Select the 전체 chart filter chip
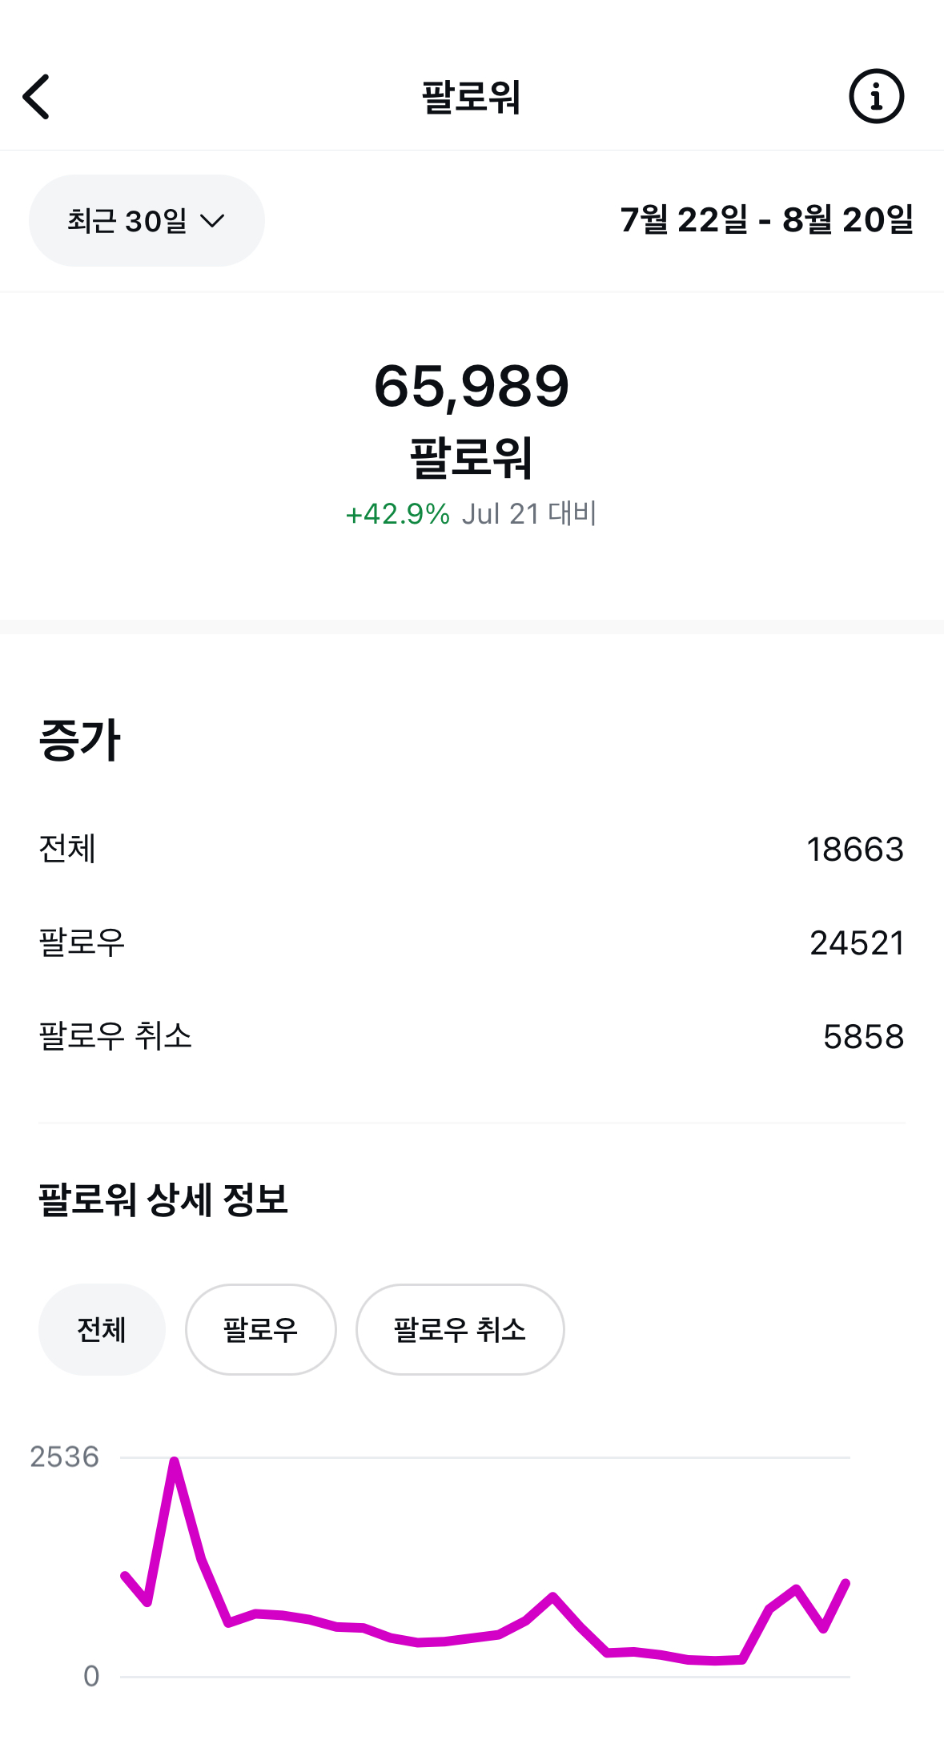This screenshot has height=1756, width=944. pyautogui.click(x=102, y=1330)
